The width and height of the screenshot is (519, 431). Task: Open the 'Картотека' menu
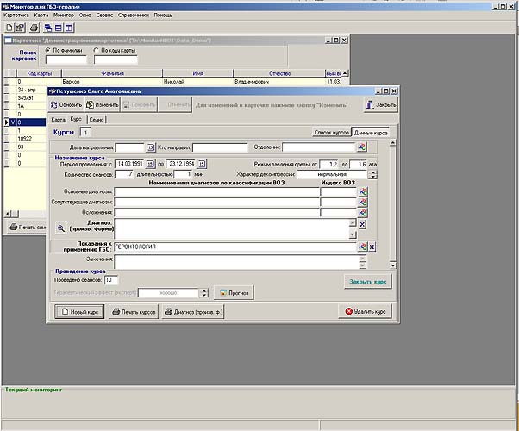pos(16,16)
